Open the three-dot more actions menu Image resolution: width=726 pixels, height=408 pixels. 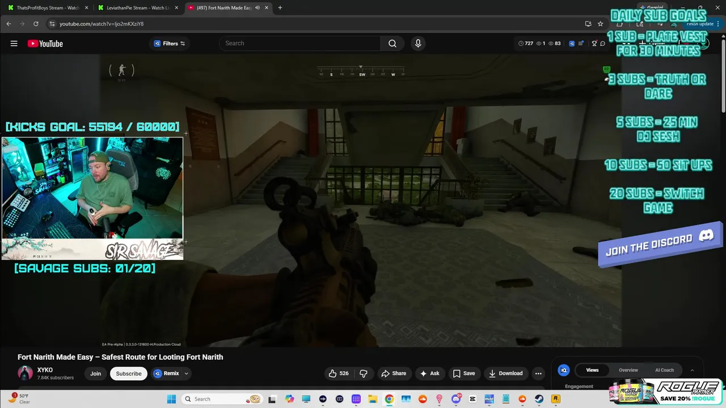pos(538,373)
